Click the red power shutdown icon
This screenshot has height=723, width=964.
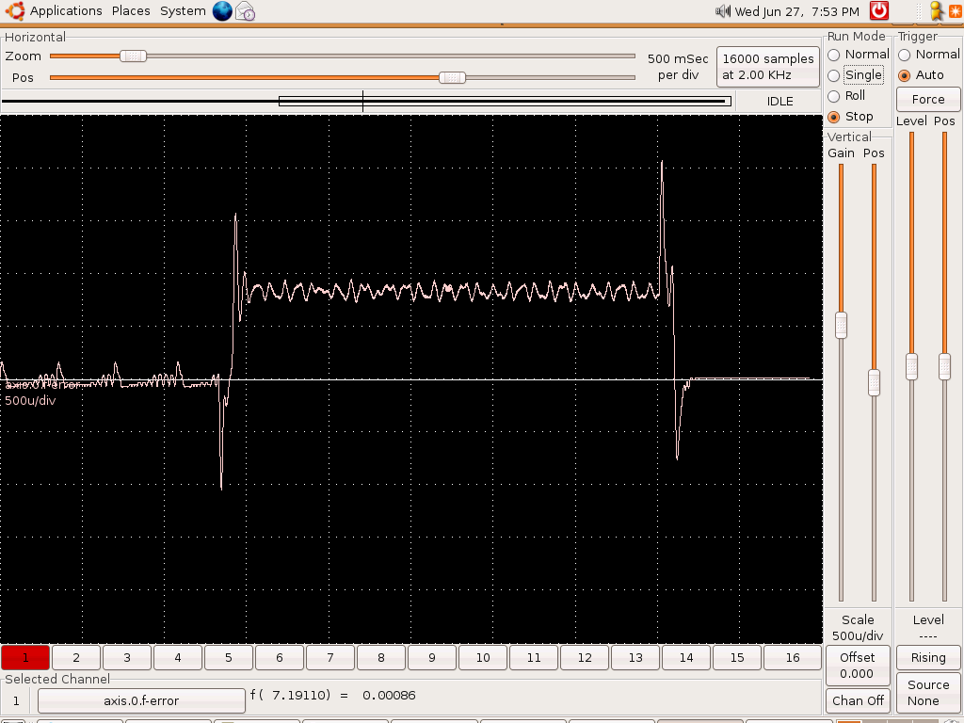click(878, 10)
